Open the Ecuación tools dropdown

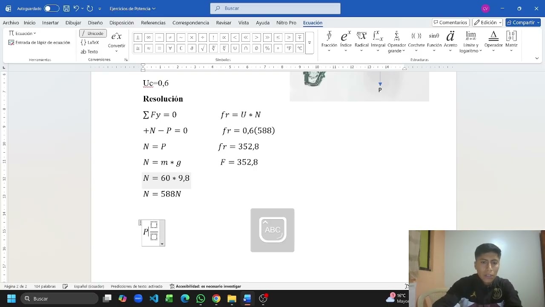[22, 33]
